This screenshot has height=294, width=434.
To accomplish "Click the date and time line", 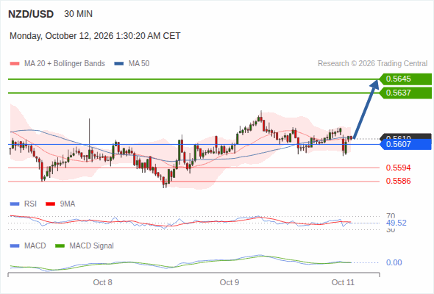I will (95, 36).
